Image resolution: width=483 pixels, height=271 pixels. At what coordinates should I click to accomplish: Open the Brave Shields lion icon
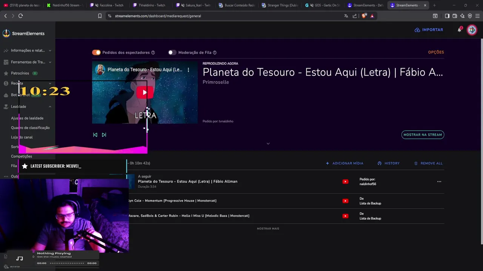364,16
